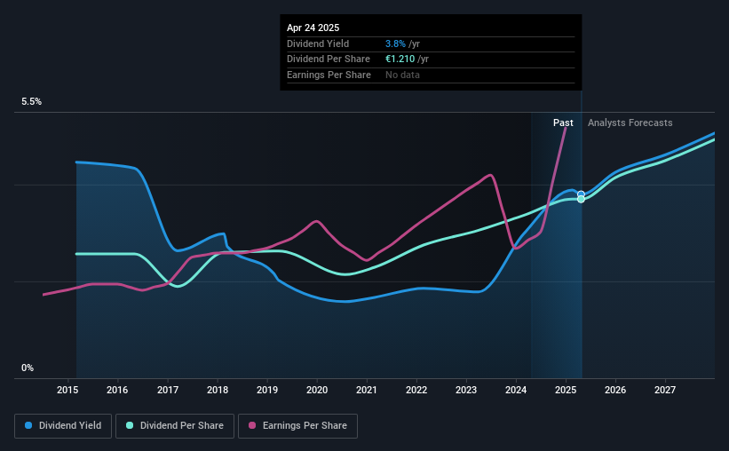Click the 2020 x-axis label

317,390
